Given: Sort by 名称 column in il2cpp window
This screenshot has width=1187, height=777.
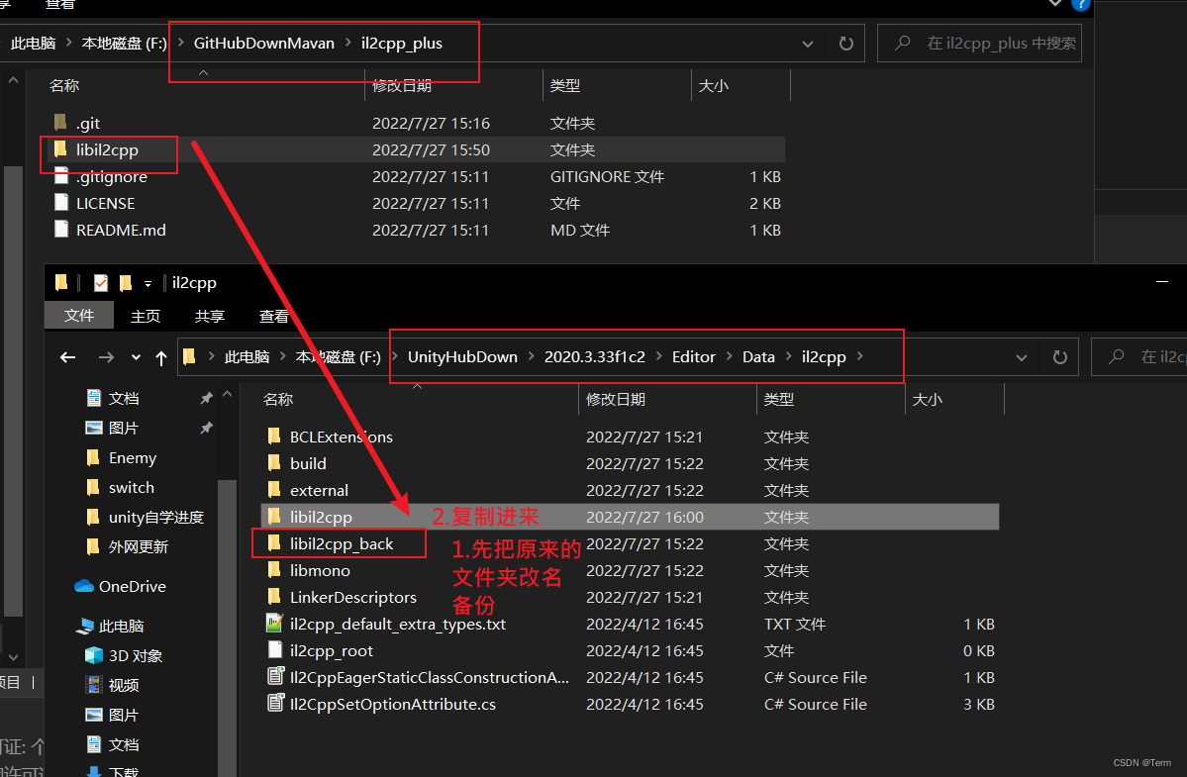Looking at the screenshot, I should [278, 400].
